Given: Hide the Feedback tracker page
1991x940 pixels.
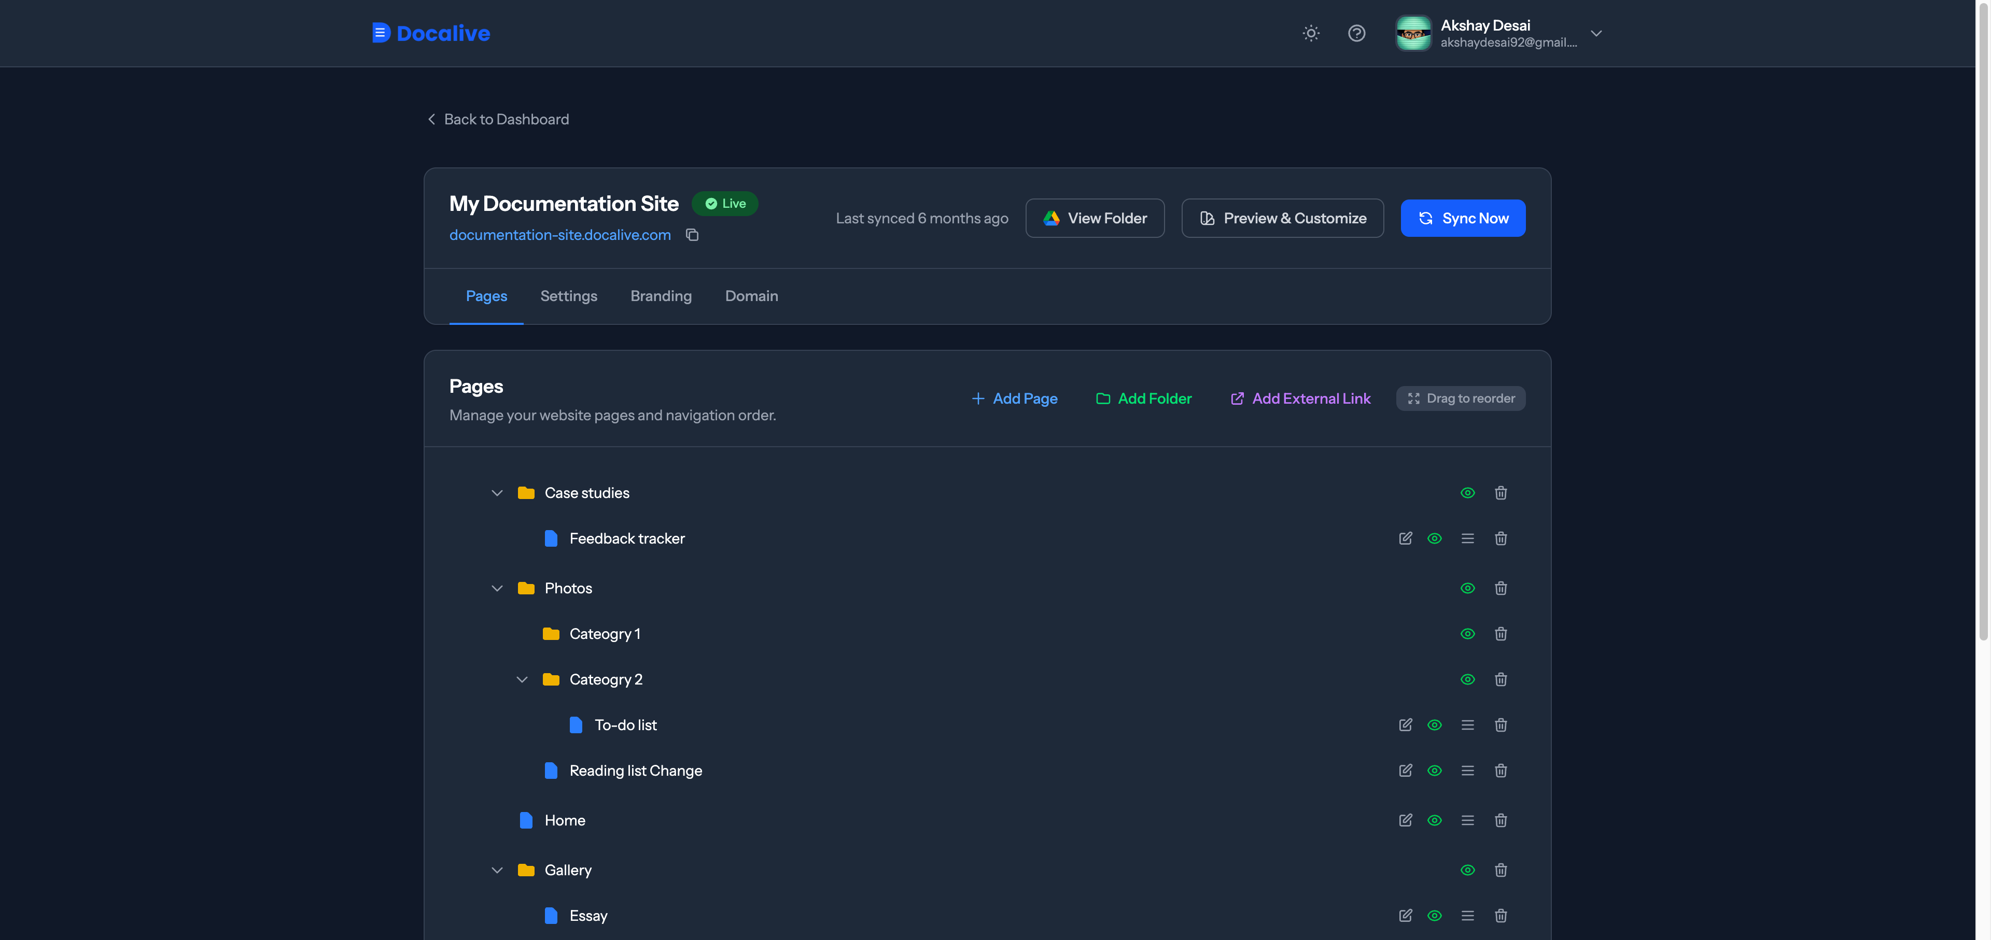Looking at the screenshot, I should tap(1434, 538).
